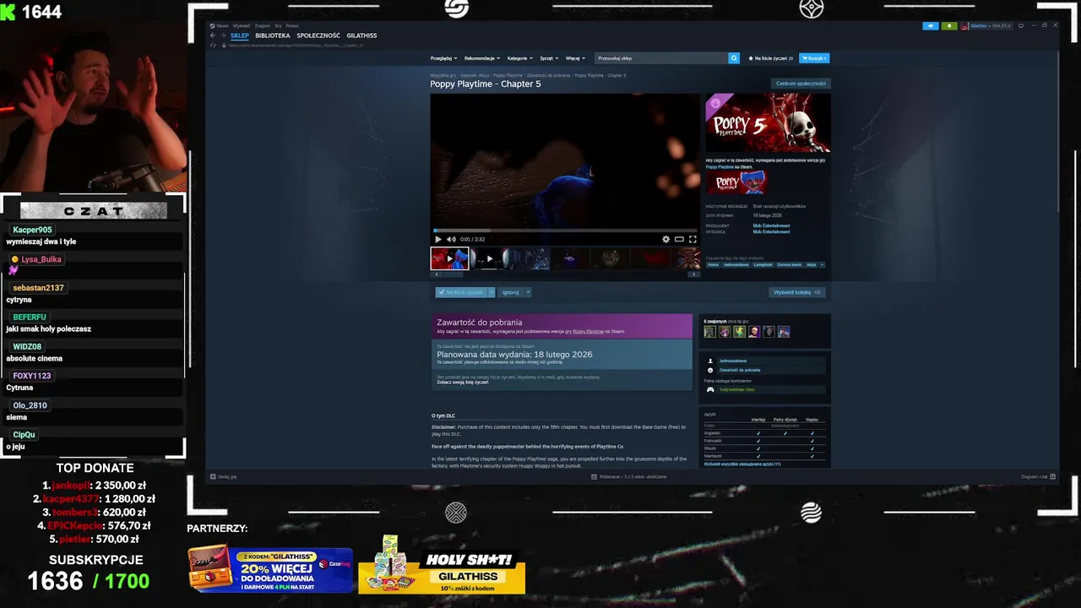Open the last friend avatar wanting this game

[784, 332]
